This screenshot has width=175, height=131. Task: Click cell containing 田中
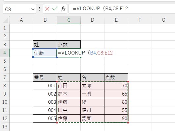[x=69, y=110]
